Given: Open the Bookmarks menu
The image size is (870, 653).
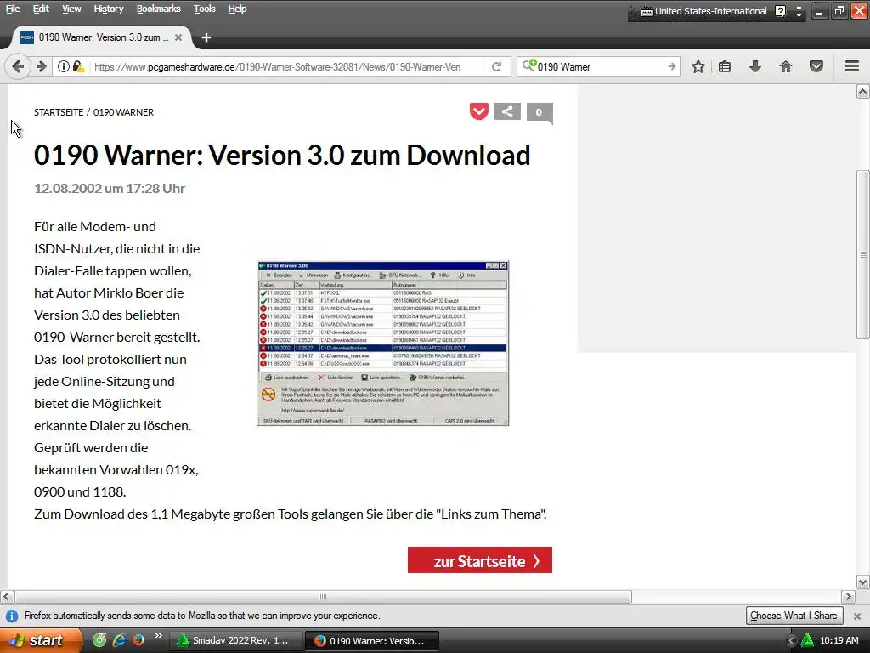Looking at the screenshot, I should pos(158,9).
